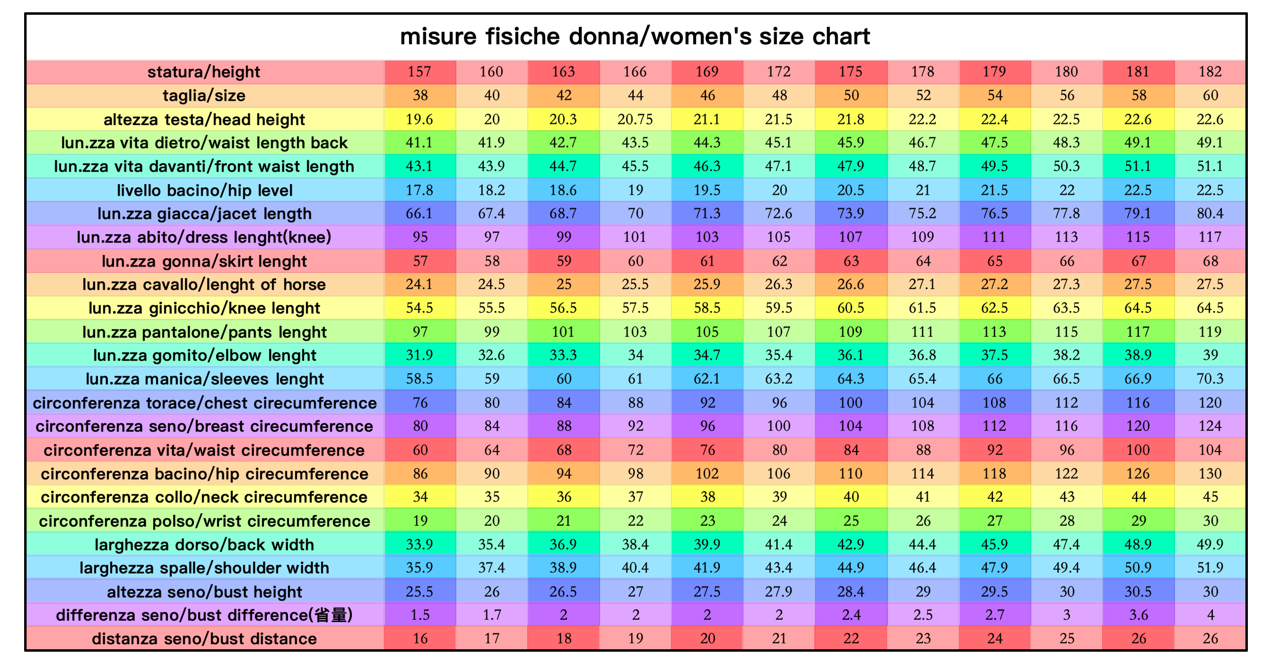Select 'lun.zza gonna/skirt lenght' row label
The image size is (1272, 664).
pos(204,261)
